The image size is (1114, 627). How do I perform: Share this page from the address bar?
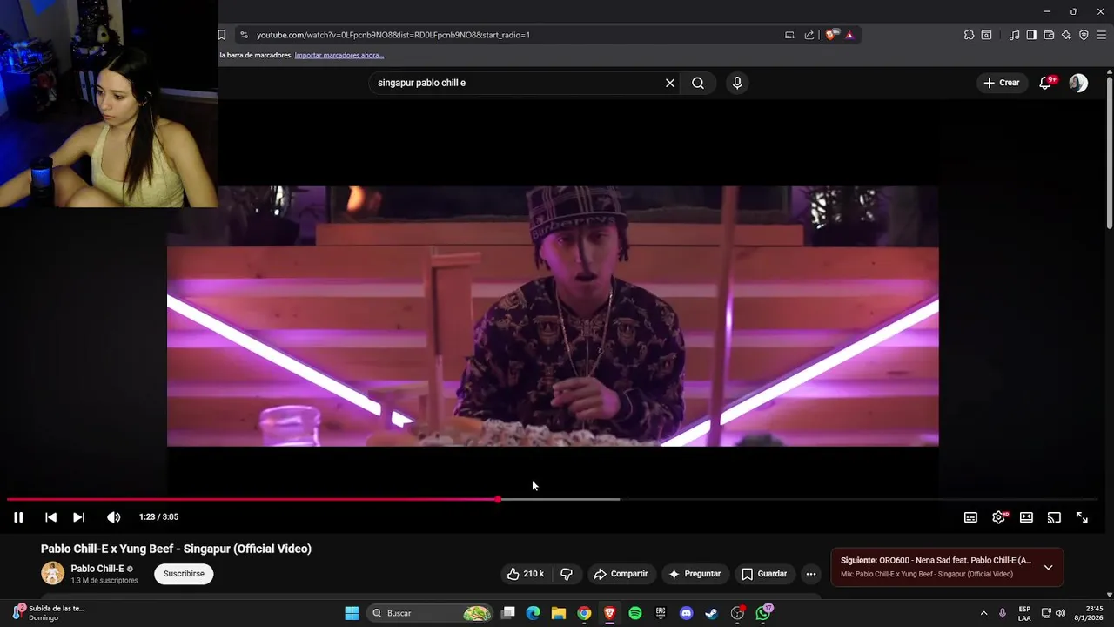pyautogui.click(x=809, y=35)
